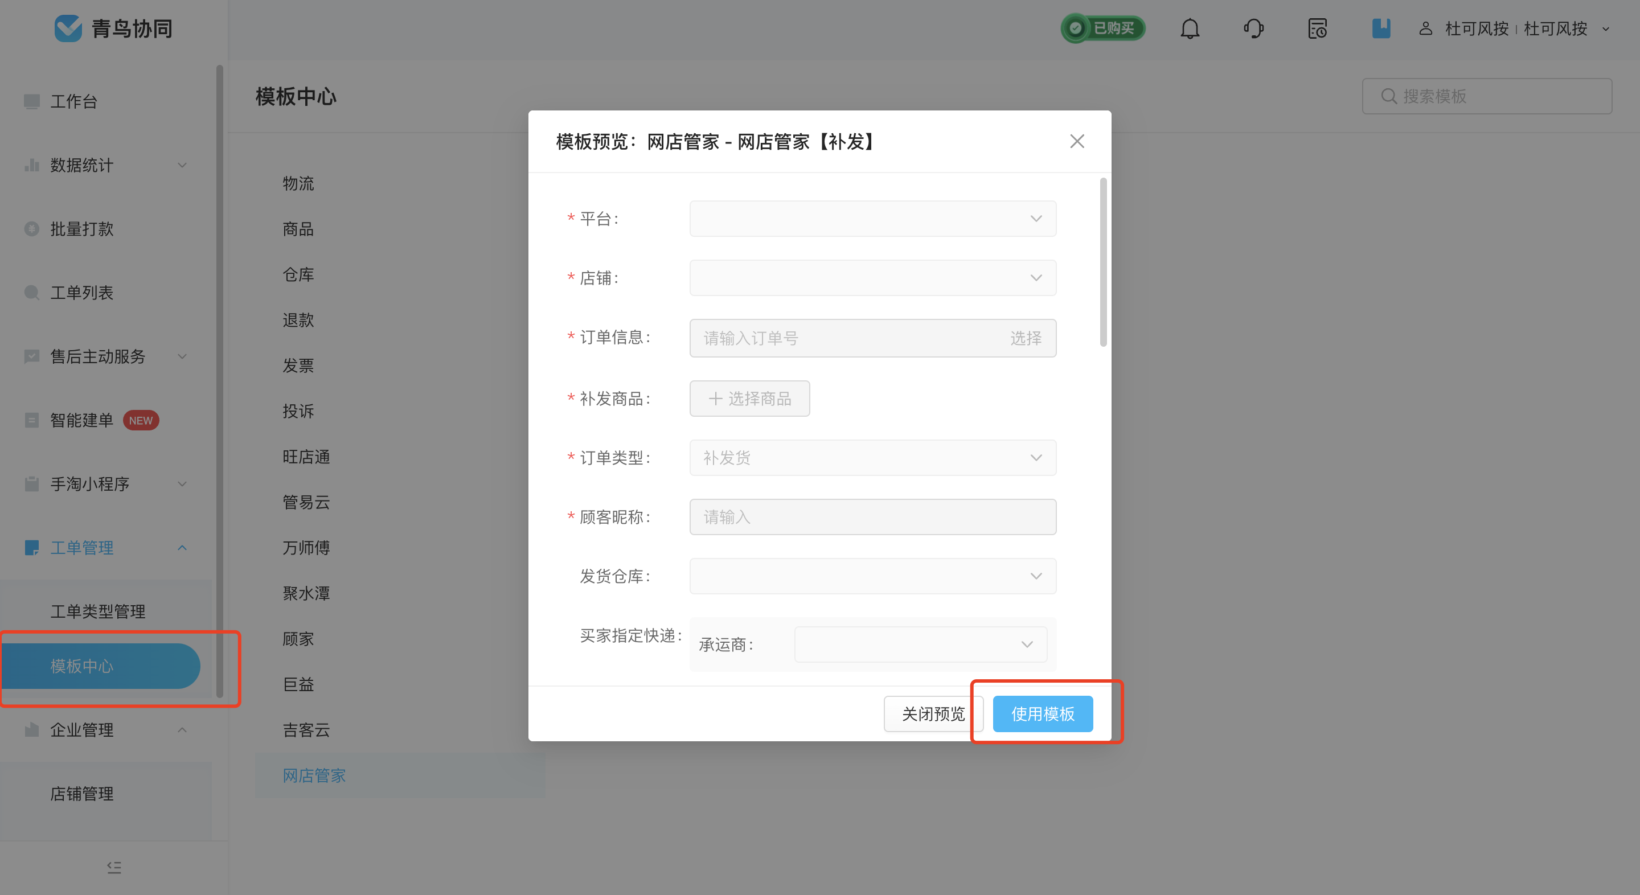1640x895 pixels.
Task: Open the 订单类型 dropdown
Action: [x=872, y=458]
